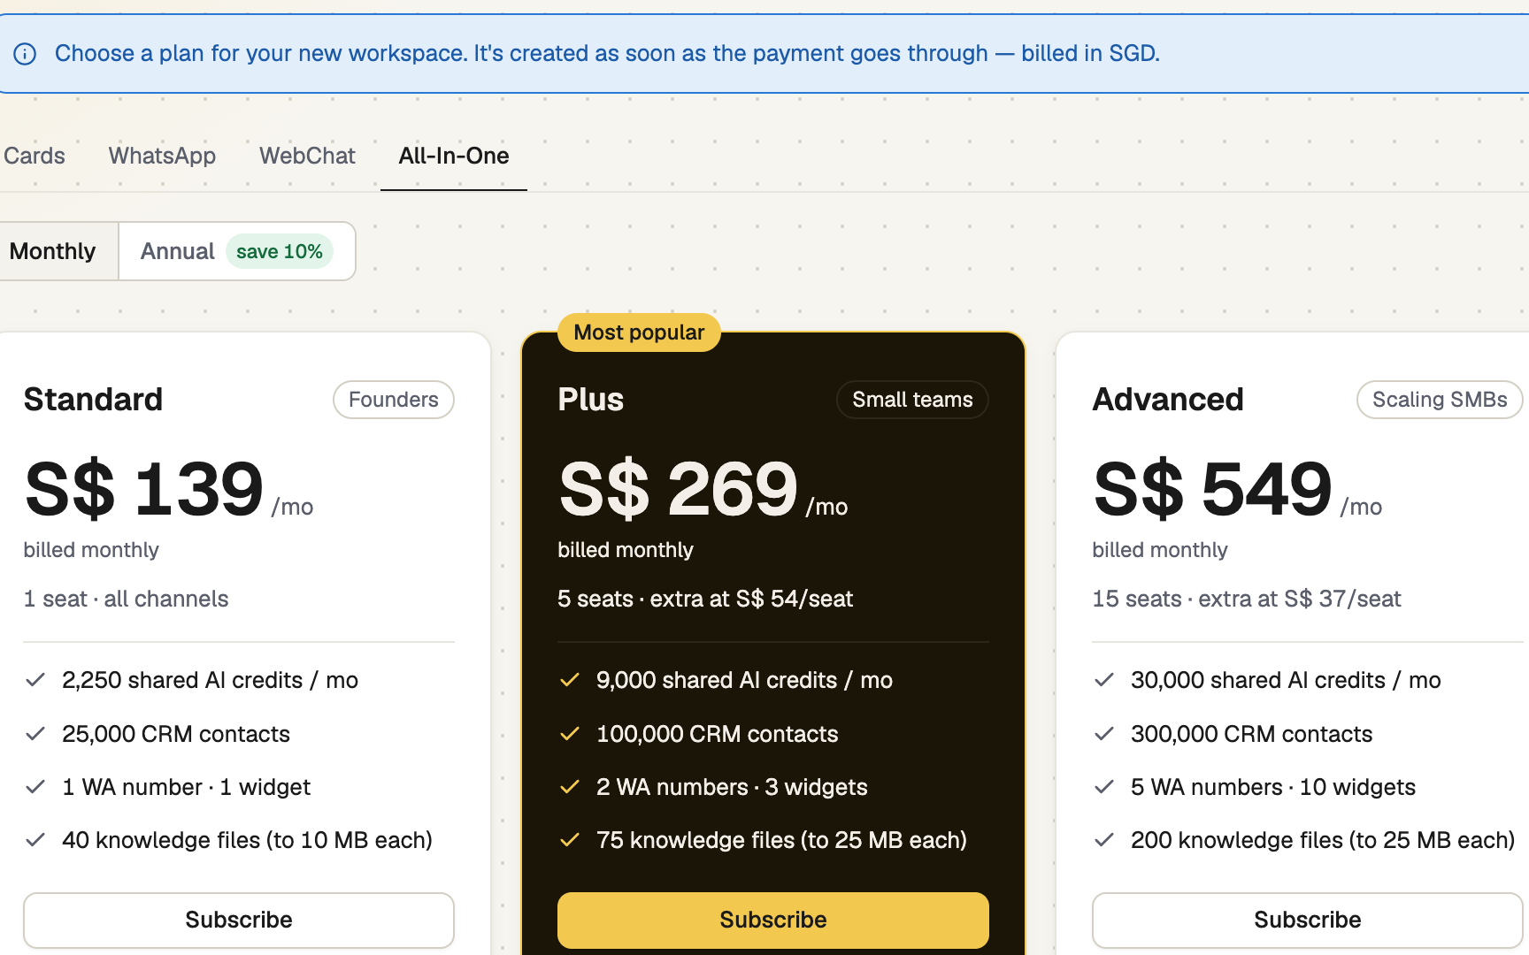The width and height of the screenshot is (1529, 955).
Task: Click the checkmark beside 300,000 CRM contacts
Action: pyautogui.click(x=1104, y=734)
